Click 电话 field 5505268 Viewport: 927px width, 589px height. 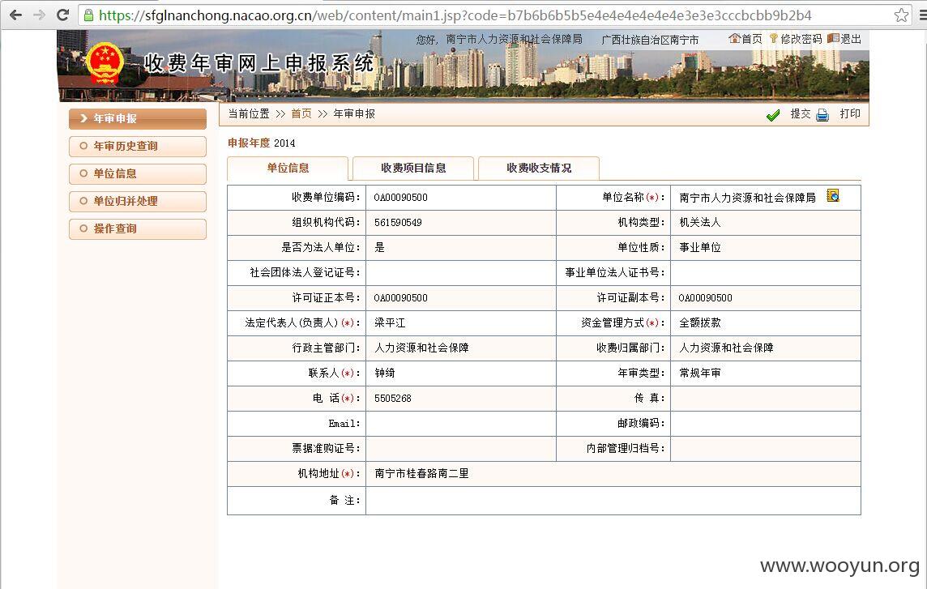click(x=392, y=399)
